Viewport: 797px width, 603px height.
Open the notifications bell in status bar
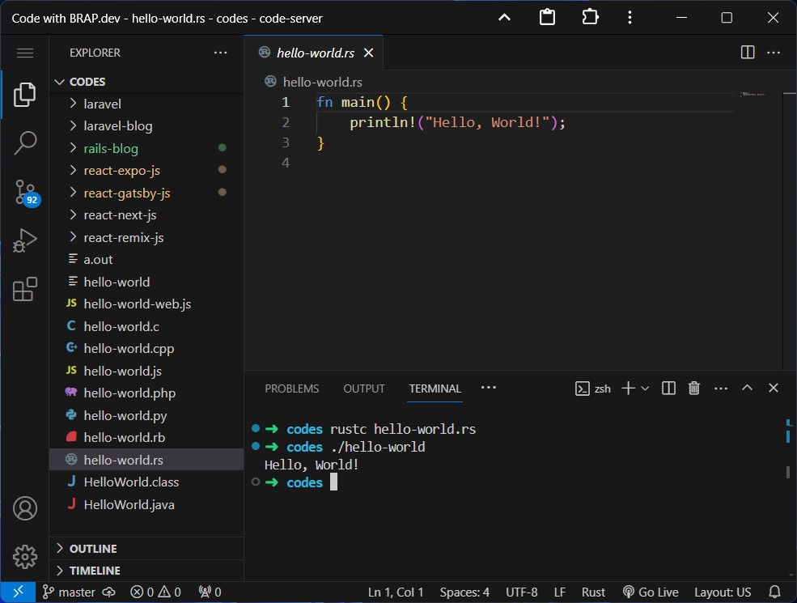[x=774, y=592]
